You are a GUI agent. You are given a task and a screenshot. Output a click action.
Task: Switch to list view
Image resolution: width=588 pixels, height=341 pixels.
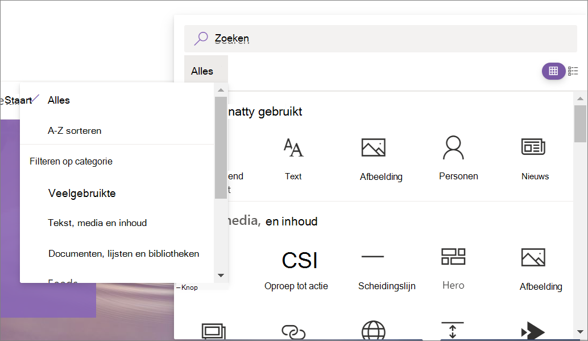573,71
